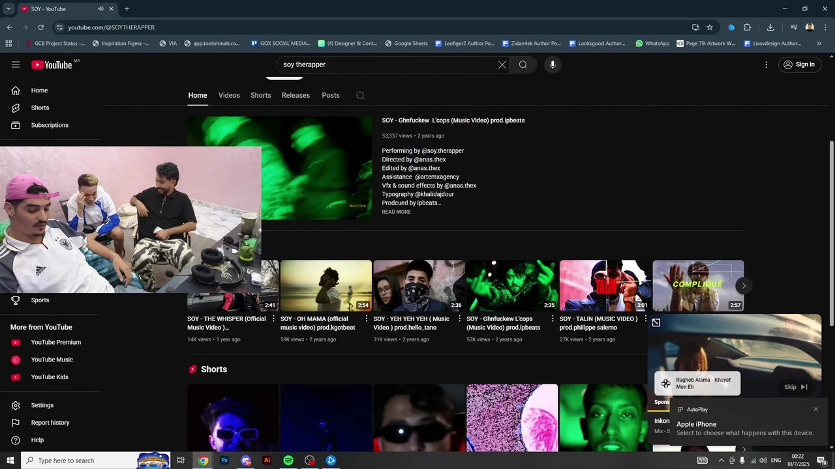Image resolution: width=835 pixels, height=469 pixels.
Task: Open Report history in the sidebar
Action: tap(50, 423)
